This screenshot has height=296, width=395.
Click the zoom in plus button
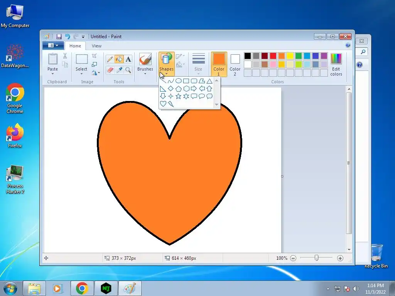click(340, 258)
